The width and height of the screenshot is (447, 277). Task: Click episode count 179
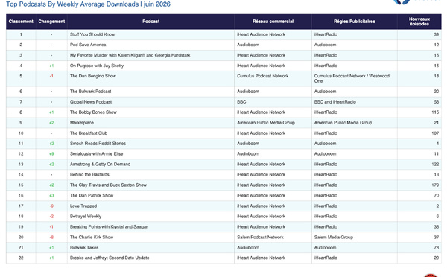[435, 185]
